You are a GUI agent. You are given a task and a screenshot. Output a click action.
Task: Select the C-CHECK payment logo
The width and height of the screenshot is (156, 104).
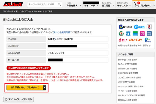click(139, 27)
